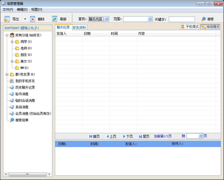Click the folder icon of 同学 (3)
The height and width of the screenshot is (180, 224).
(17, 42)
